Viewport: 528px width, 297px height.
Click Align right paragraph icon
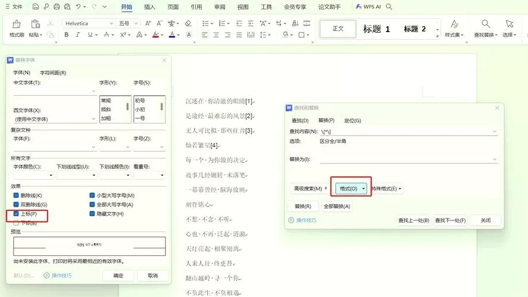(x=227, y=34)
